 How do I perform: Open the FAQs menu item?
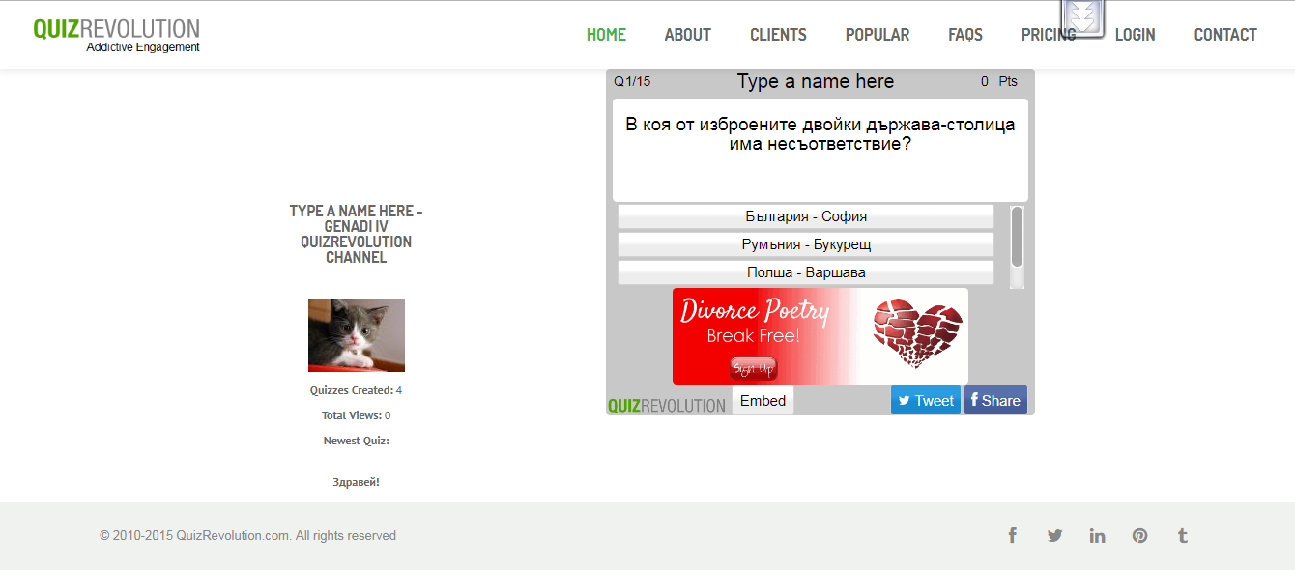click(965, 35)
